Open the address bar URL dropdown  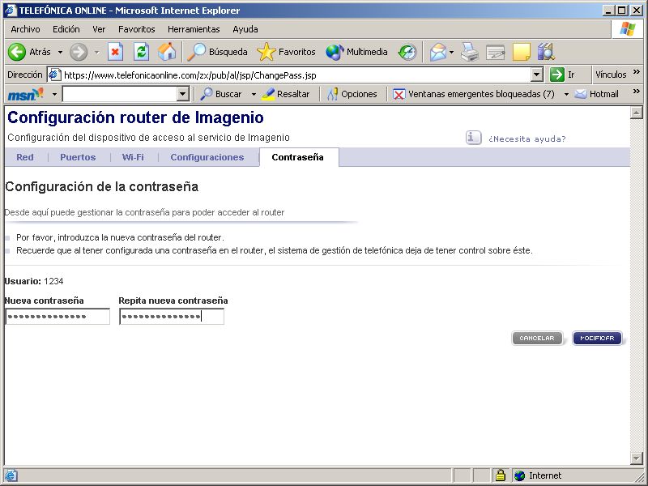click(x=536, y=75)
